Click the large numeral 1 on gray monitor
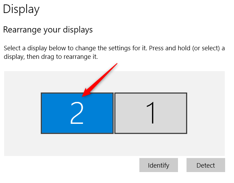The image size is (234, 183). click(x=150, y=113)
